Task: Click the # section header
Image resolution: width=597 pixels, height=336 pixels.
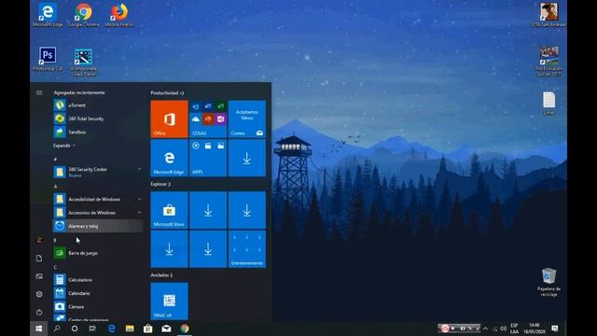Action: [56, 160]
